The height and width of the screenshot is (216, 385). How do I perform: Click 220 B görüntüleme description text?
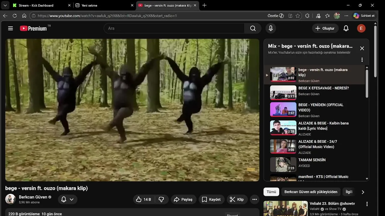tap(24, 214)
